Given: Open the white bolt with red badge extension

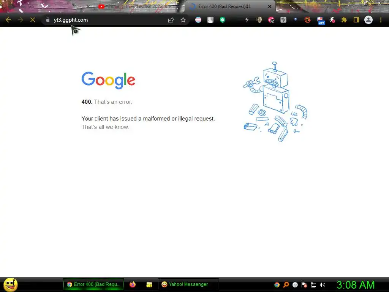Looking at the screenshot, I should point(332,20).
